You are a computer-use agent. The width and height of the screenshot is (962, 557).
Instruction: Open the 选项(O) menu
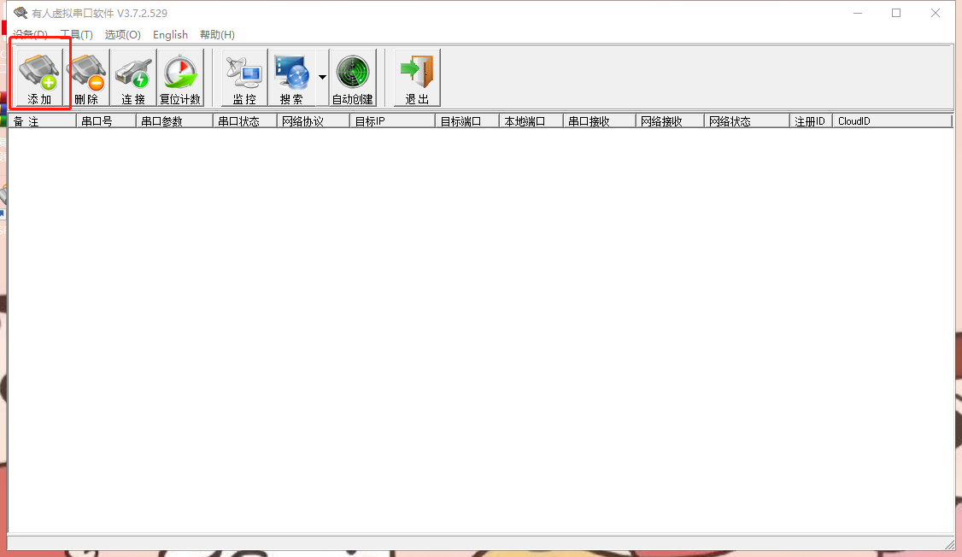click(x=122, y=35)
